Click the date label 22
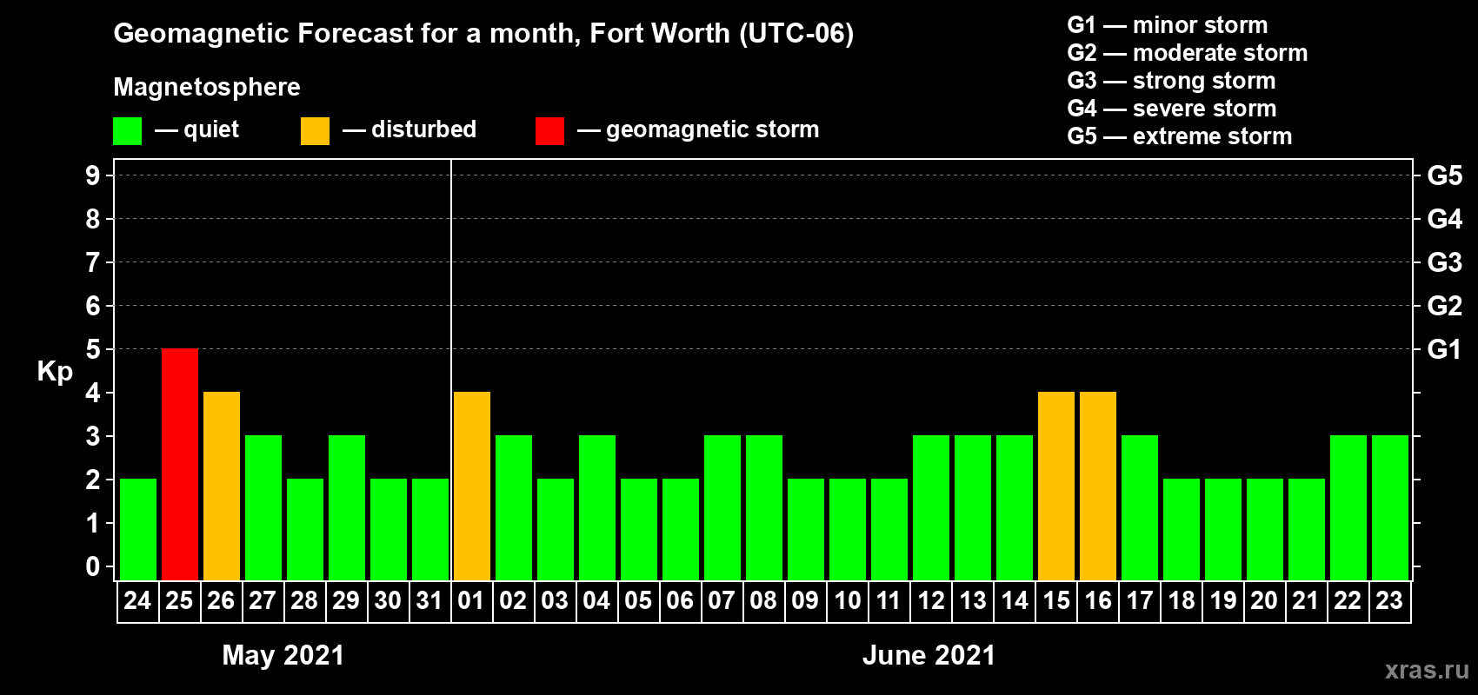Screen dimensions: 1478x695 click(x=1348, y=600)
